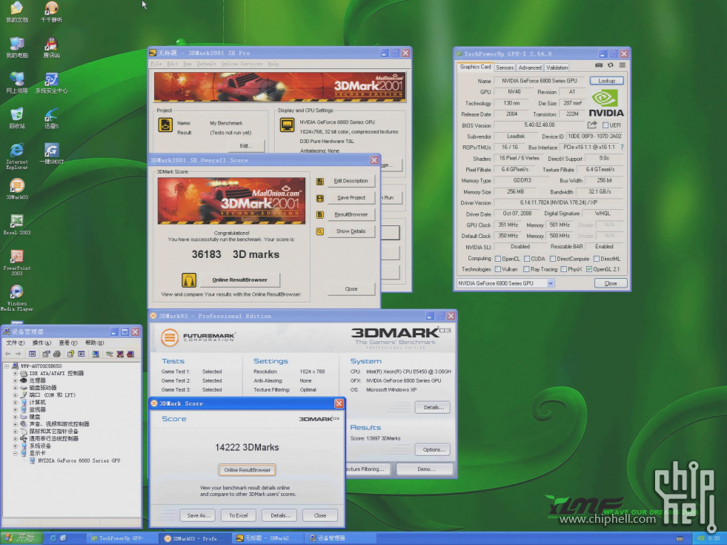Screen dimensions: 727x545
Task: Toggle the Ray Tracing checkbox in GPU-Z
Action: [526, 269]
